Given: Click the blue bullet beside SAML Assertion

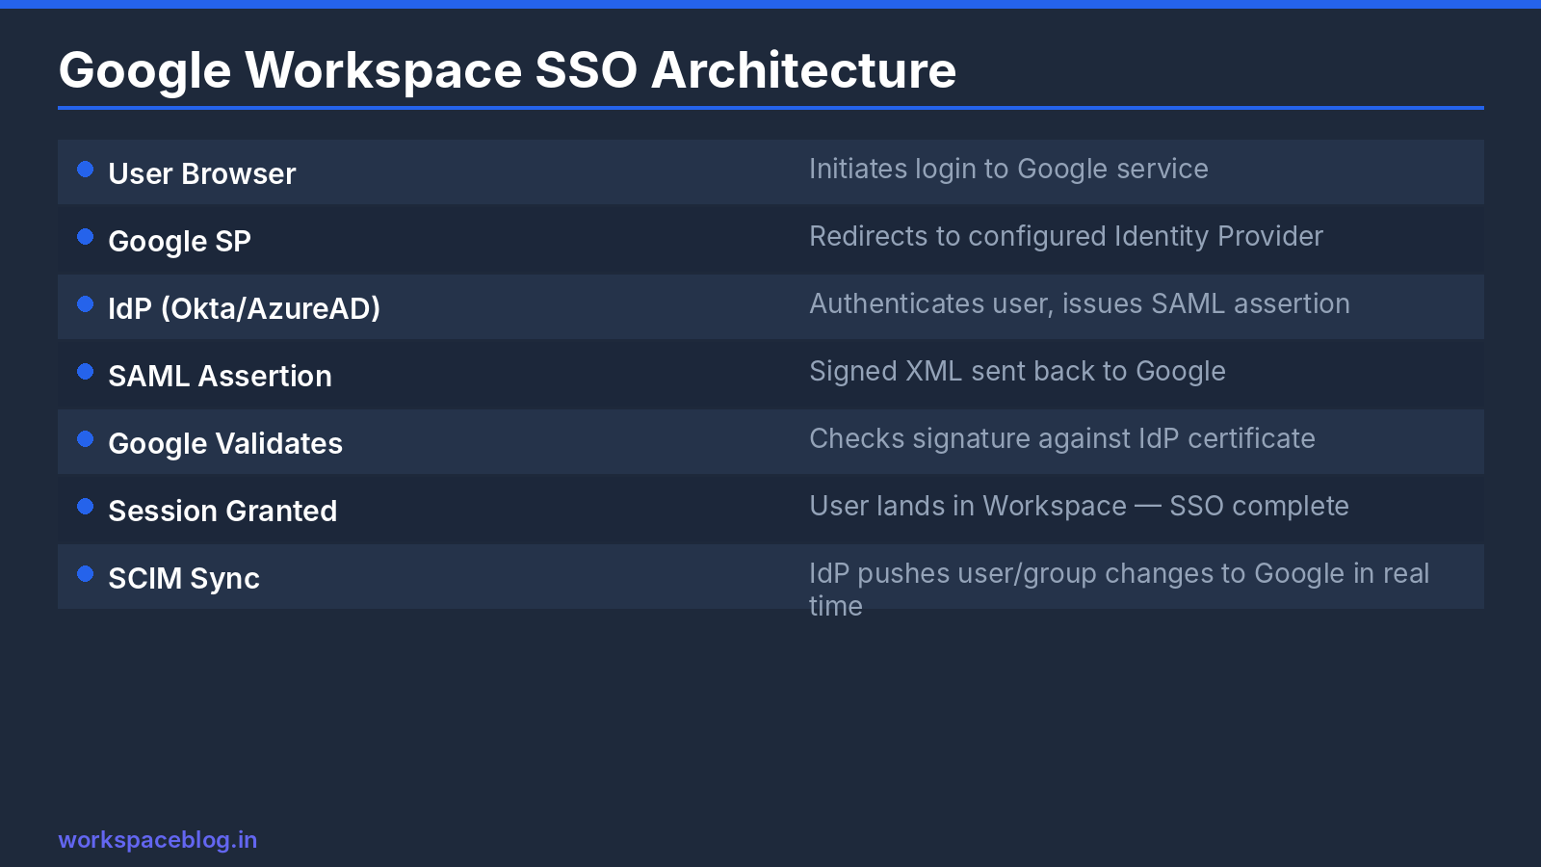Looking at the screenshot, I should pyautogui.click(x=86, y=372).
